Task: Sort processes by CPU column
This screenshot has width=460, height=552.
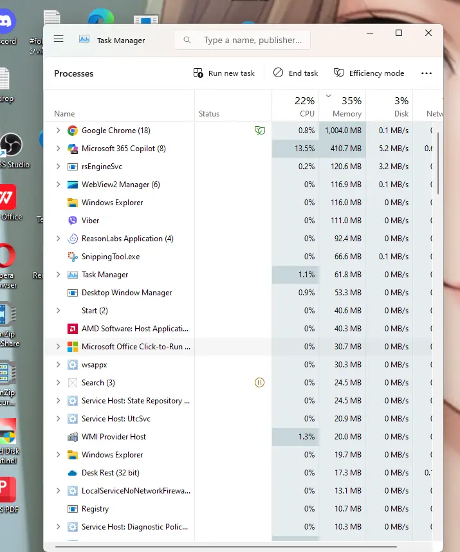Action: (296, 106)
